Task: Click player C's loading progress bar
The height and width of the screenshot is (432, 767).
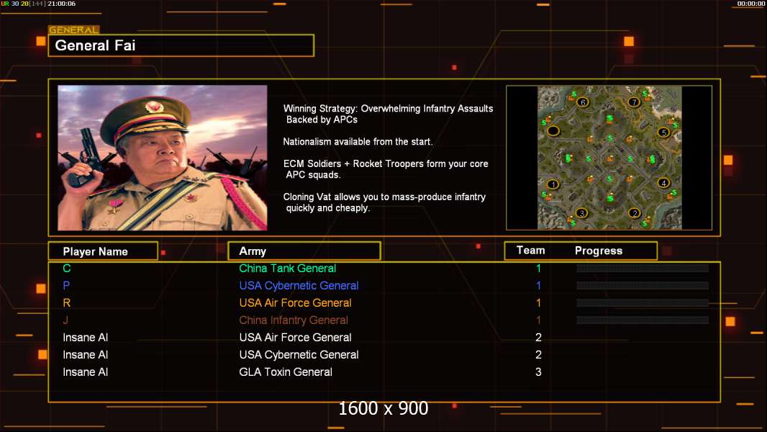Action: coord(643,268)
